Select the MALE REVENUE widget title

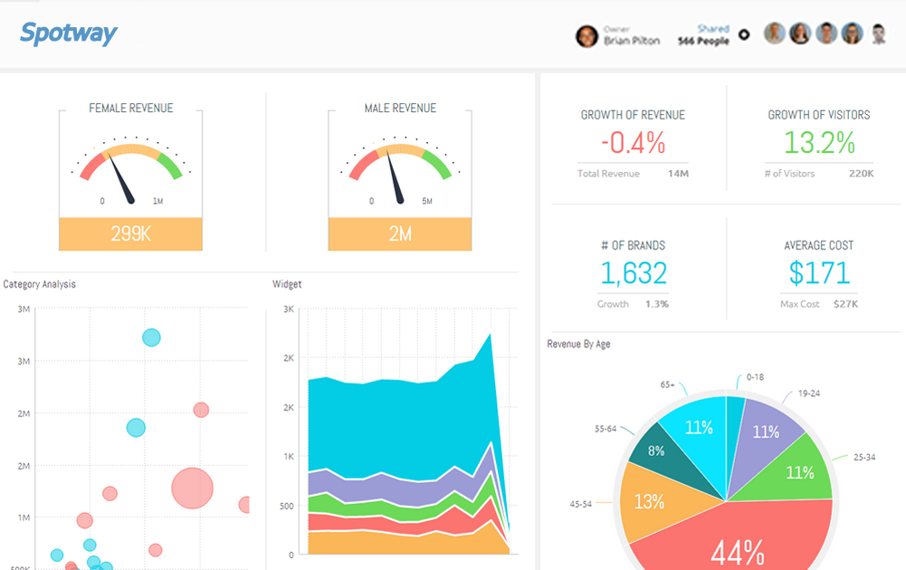(400, 108)
